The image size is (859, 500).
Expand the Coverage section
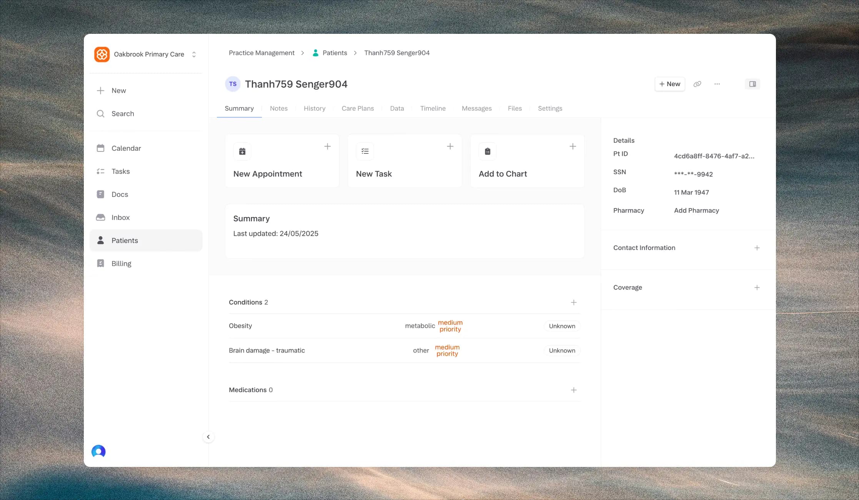pyautogui.click(x=757, y=287)
